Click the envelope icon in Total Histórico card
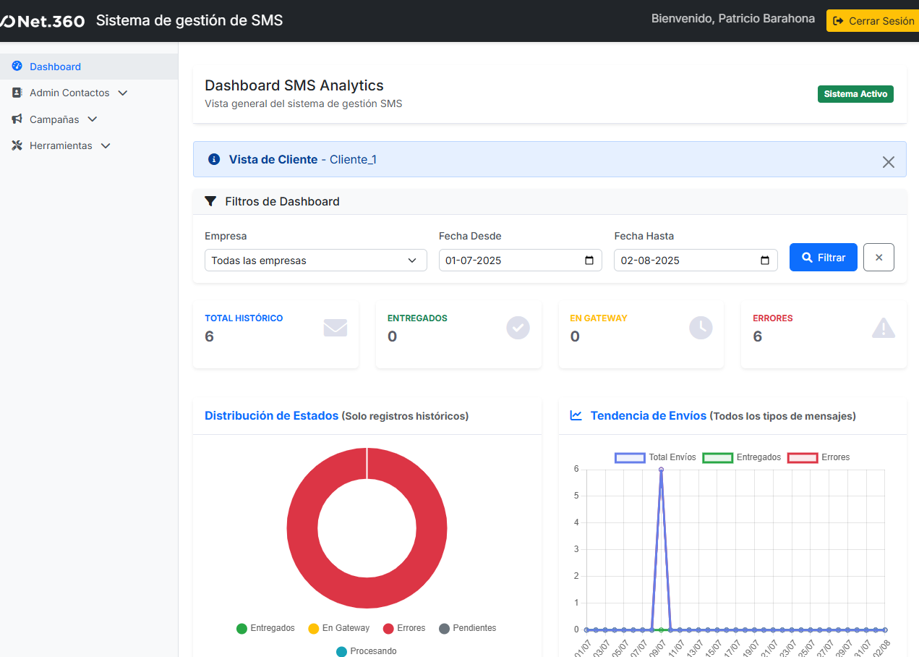The height and width of the screenshot is (657, 919). [335, 328]
